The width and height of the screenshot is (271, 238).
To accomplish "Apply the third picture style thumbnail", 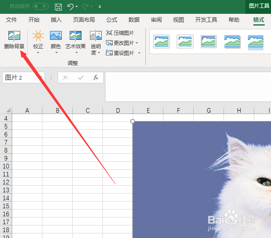I will click(x=209, y=41).
